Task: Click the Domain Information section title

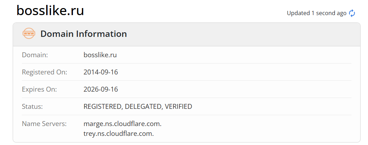Action: pos(84,34)
